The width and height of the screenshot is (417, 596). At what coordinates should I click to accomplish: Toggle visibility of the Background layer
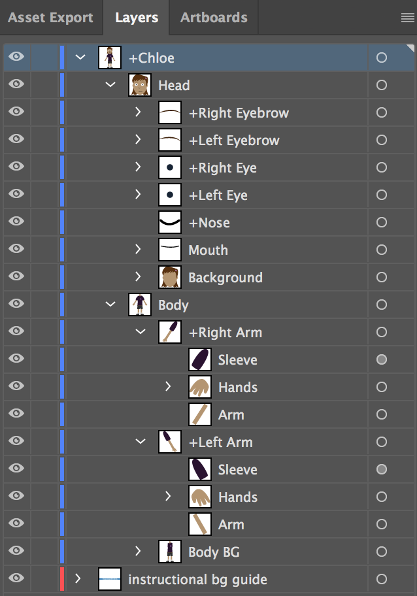[16, 277]
